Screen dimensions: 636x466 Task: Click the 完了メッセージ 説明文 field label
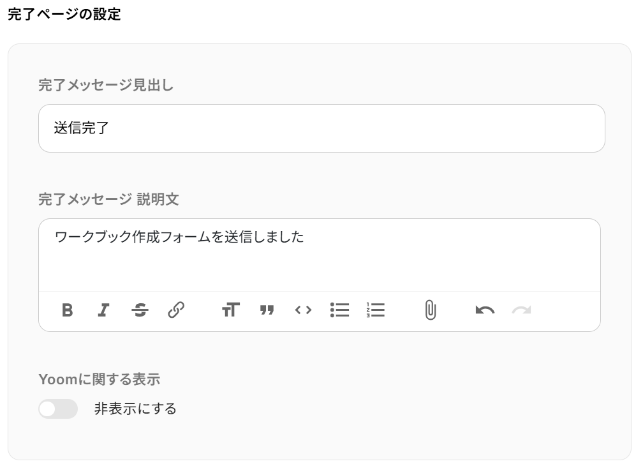pos(108,199)
